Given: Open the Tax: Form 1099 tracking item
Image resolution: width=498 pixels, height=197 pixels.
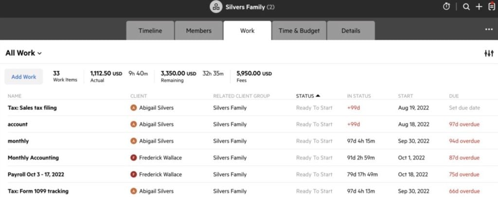Looking at the screenshot, I should pos(38,191).
